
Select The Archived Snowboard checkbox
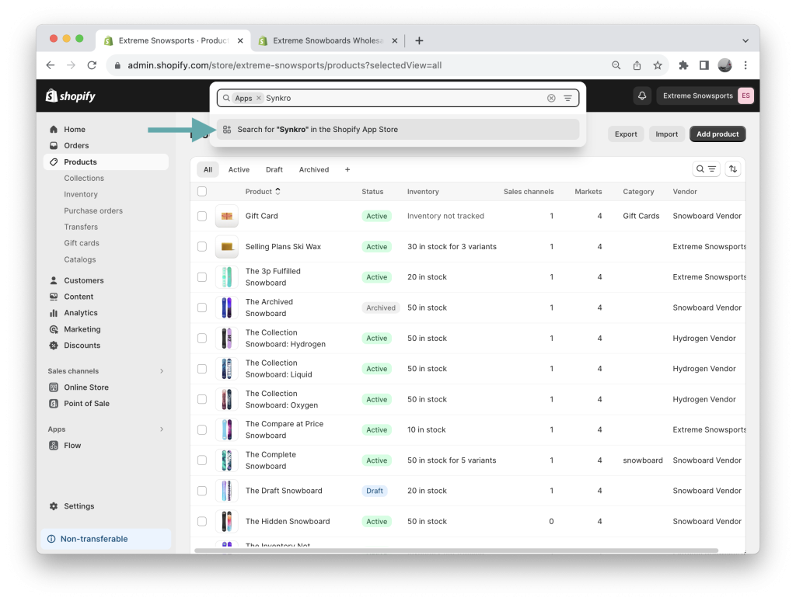202,307
